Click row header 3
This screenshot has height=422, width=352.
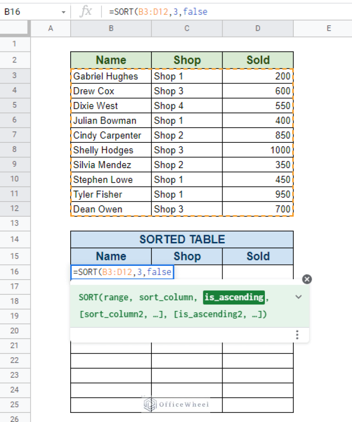(15, 76)
